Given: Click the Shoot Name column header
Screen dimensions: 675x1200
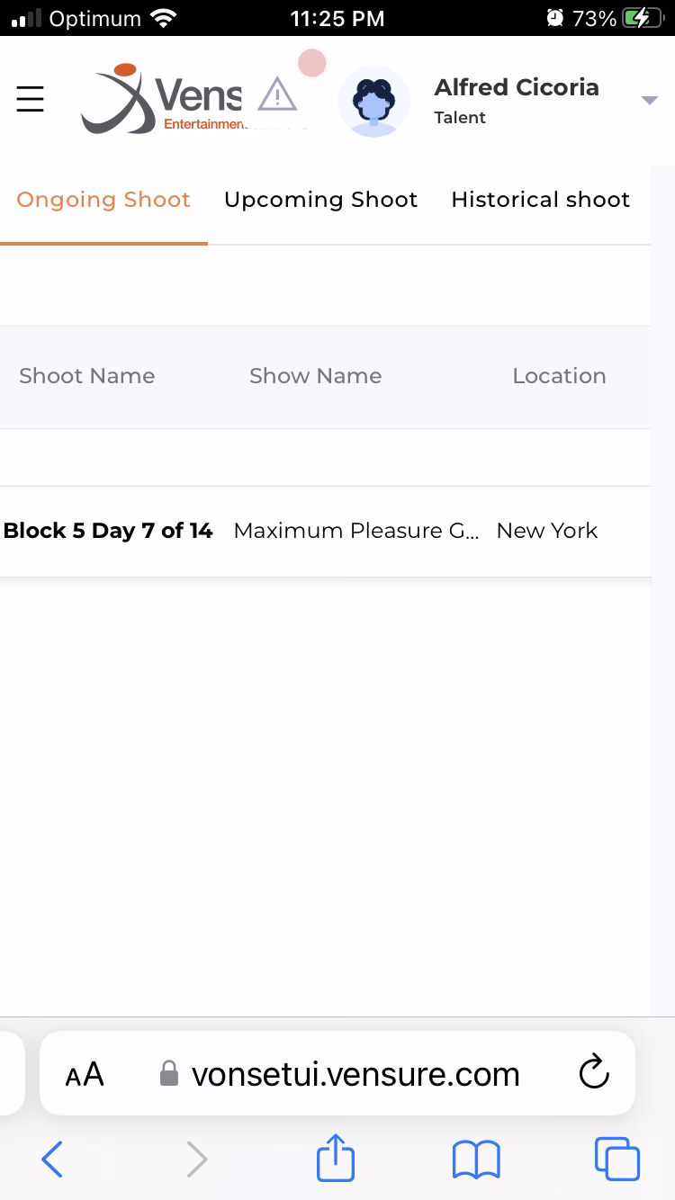Looking at the screenshot, I should tap(87, 376).
